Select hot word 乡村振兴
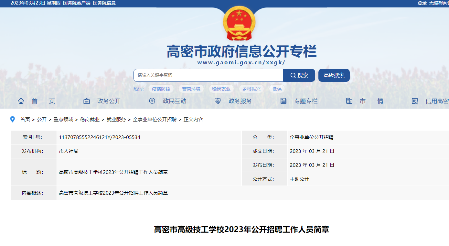Viewport: 449px width, 246px height. point(251,89)
